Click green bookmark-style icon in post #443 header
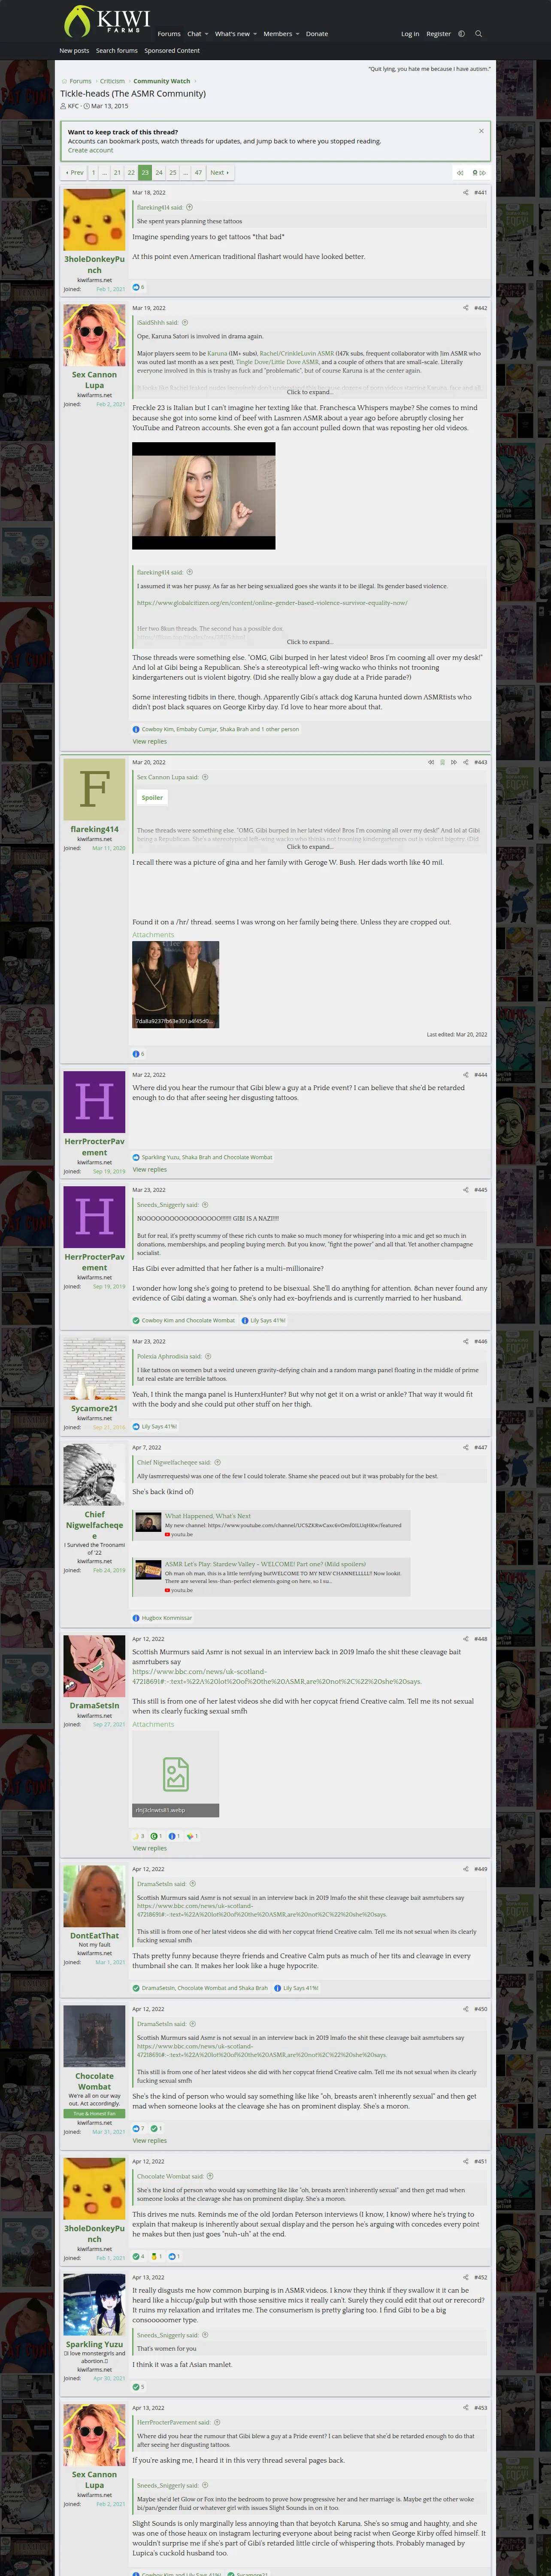Image resolution: width=551 pixels, height=2576 pixels. (442, 762)
